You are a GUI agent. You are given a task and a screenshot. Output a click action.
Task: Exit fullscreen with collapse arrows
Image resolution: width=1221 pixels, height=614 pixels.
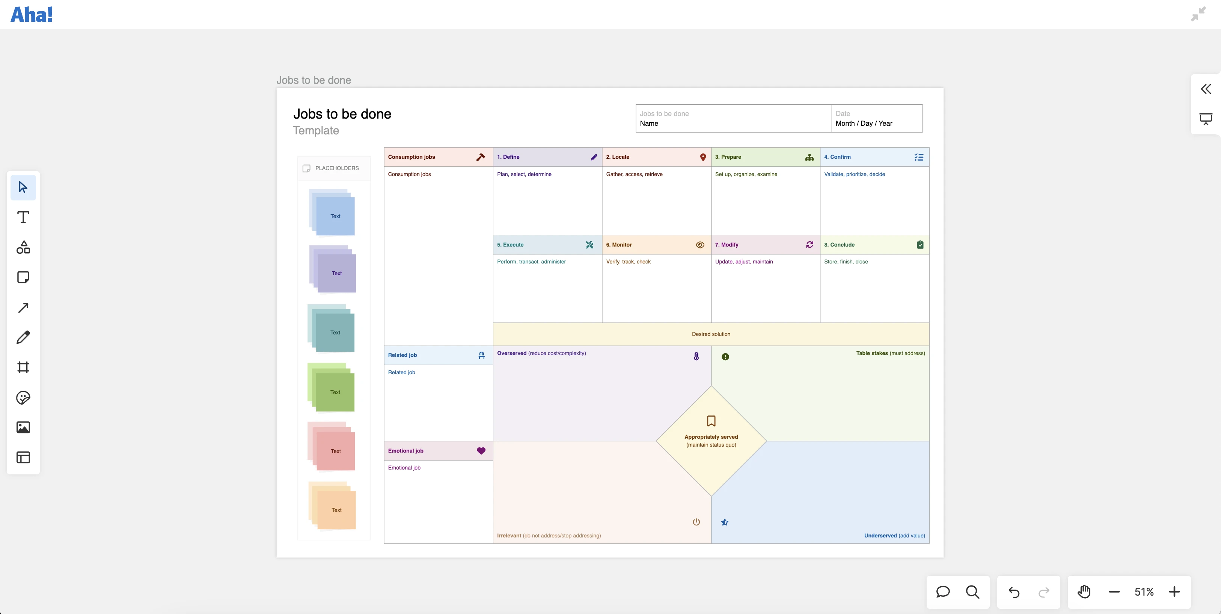click(1198, 14)
